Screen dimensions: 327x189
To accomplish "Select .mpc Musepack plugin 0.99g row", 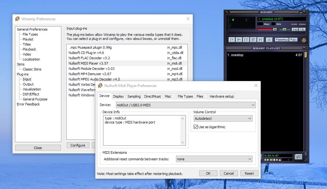I will (x=127, y=47).
